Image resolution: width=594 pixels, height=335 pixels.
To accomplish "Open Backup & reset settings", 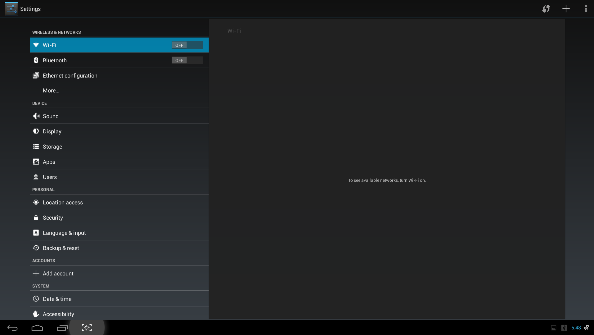I will (x=119, y=248).
